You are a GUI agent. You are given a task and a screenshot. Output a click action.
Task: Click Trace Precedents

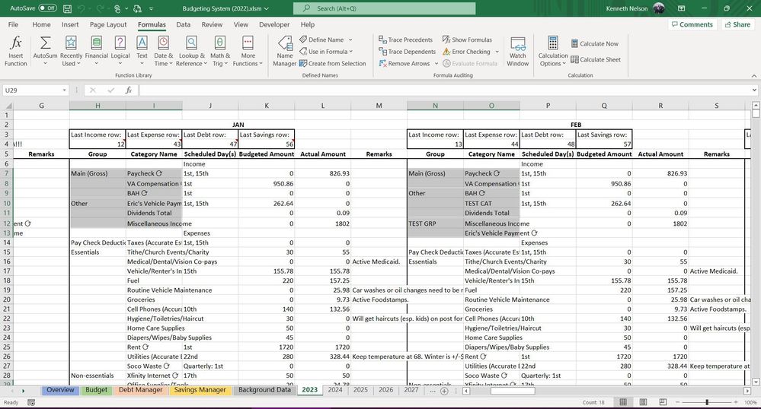click(x=405, y=40)
